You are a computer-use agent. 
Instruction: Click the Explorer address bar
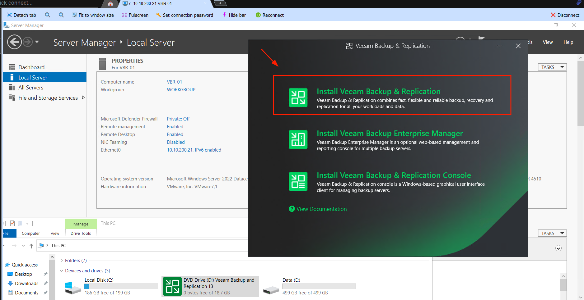point(142,246)
